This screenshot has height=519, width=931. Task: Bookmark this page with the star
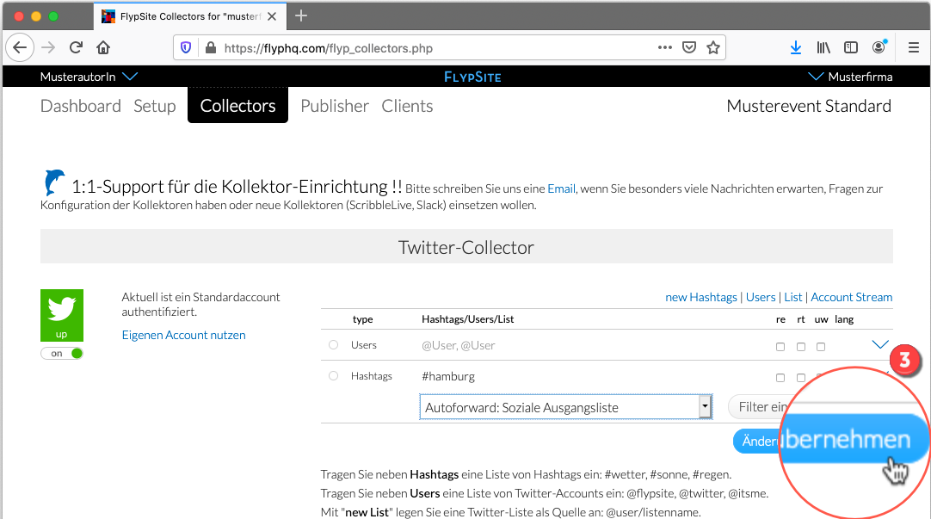[713, 47]
